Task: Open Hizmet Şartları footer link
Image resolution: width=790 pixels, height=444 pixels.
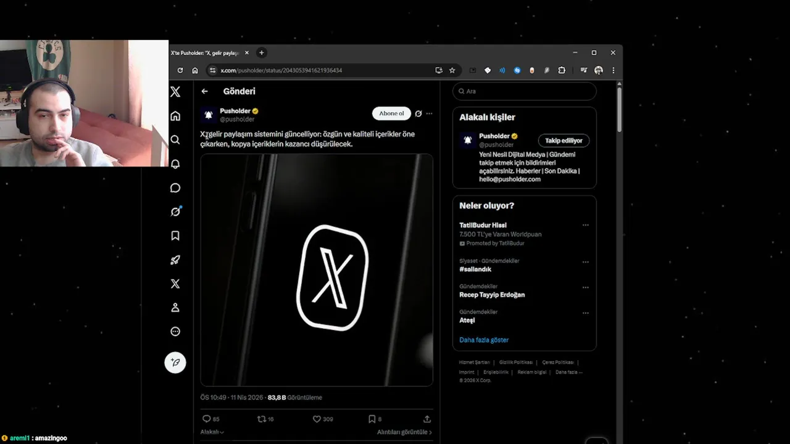Action: (474, 363)
